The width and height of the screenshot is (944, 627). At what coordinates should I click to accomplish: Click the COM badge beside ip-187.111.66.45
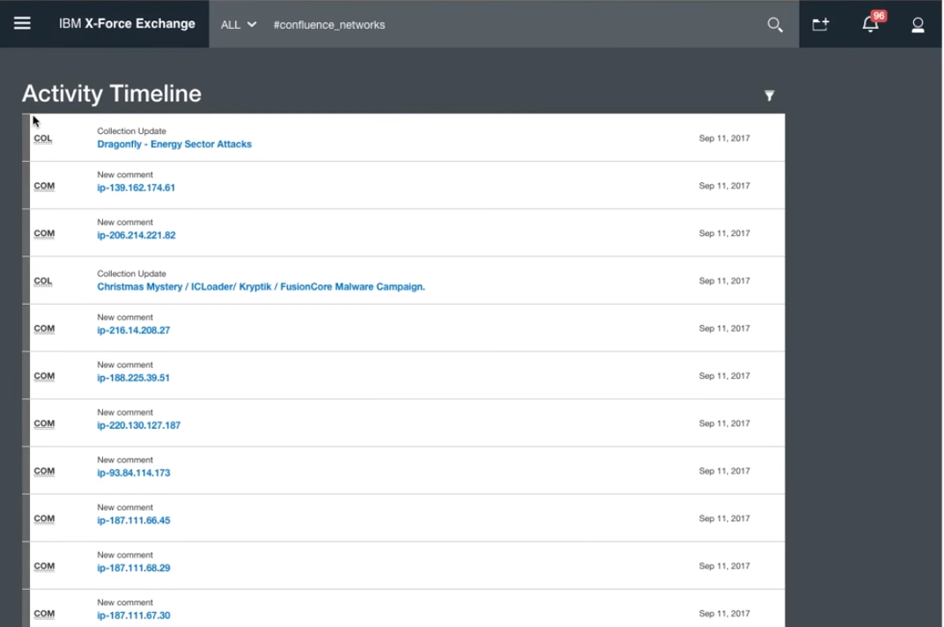(x=44, y=519)
